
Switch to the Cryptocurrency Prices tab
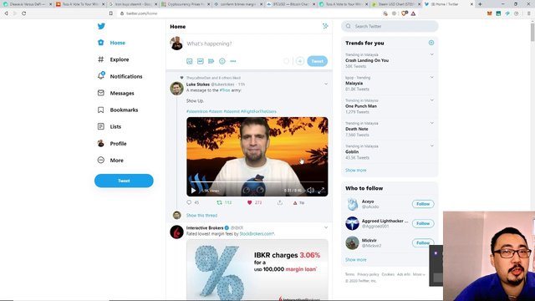coord(186,4)
